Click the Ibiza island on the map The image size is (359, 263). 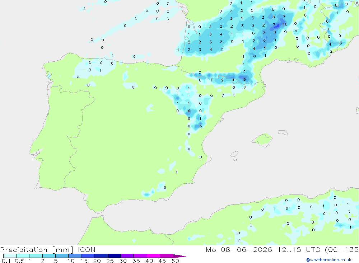[234, 155]
